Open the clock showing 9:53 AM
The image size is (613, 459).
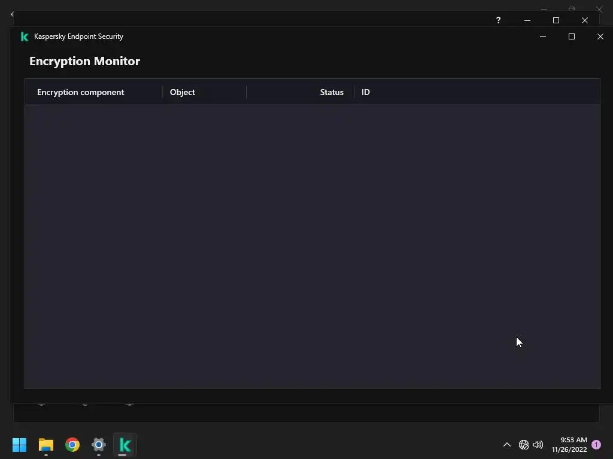tap(569, 445)
